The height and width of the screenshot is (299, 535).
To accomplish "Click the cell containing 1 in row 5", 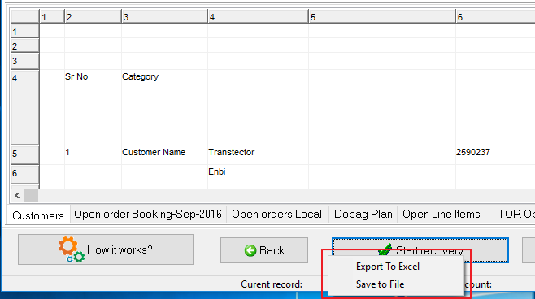I will pos(93,155).
